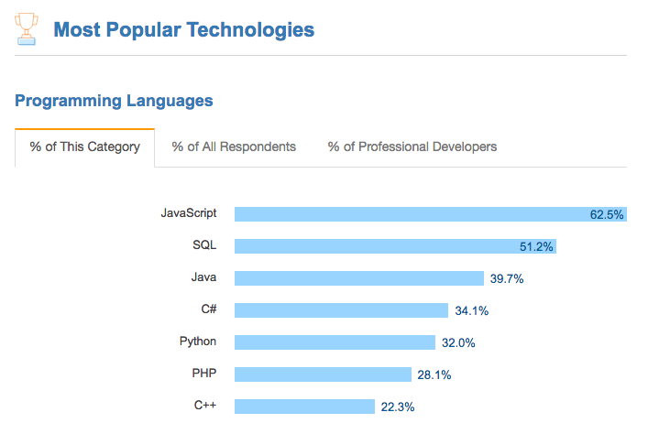Click the SQL bar in chart
Screen dimensions: 659x423
tap(395, 246)
